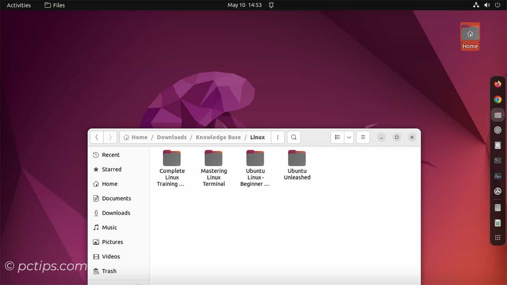Open Starred in the sidebar

112,169
